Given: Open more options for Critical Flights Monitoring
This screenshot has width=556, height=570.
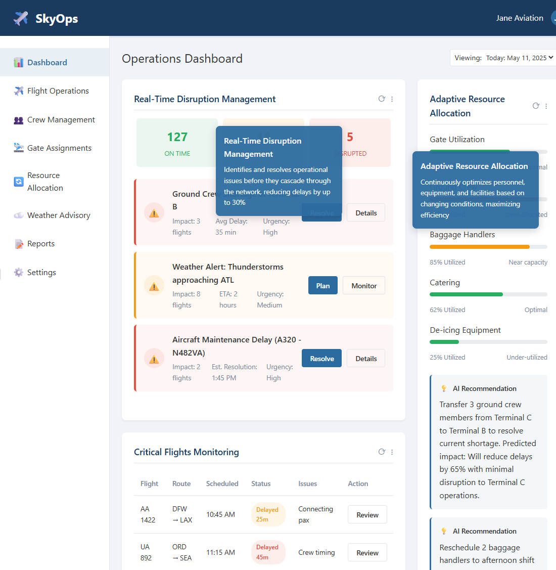Looking at the screenshot, I should tap(392, 452).
